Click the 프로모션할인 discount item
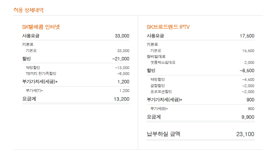276x150 pixels. pos(161,92)
